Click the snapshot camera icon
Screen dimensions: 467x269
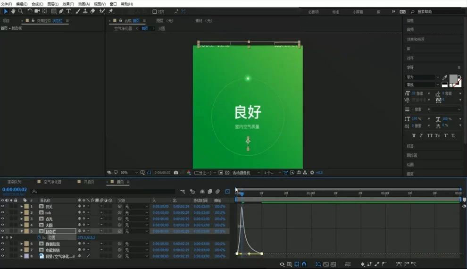[176, 172]
